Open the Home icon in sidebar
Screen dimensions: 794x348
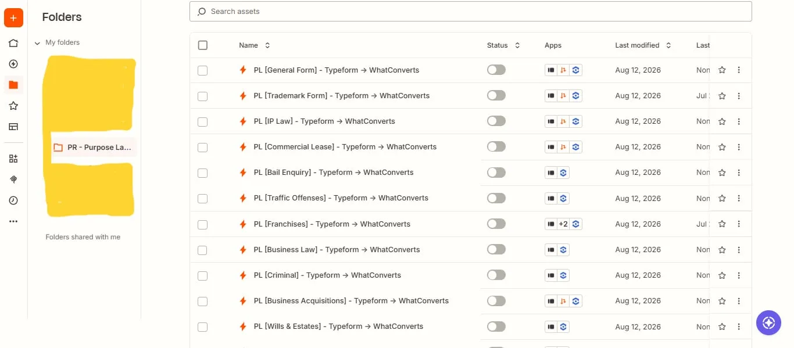click(13, 43)
